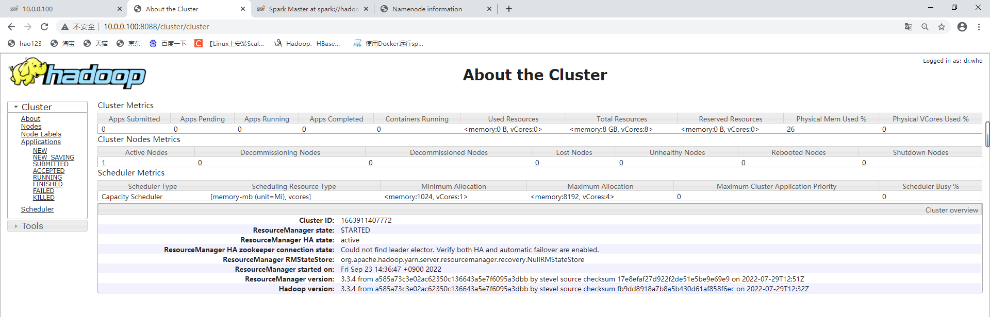Close the About the Cluster tab
The width and height of the screenshot is (990, 317).
click(243, 9)
